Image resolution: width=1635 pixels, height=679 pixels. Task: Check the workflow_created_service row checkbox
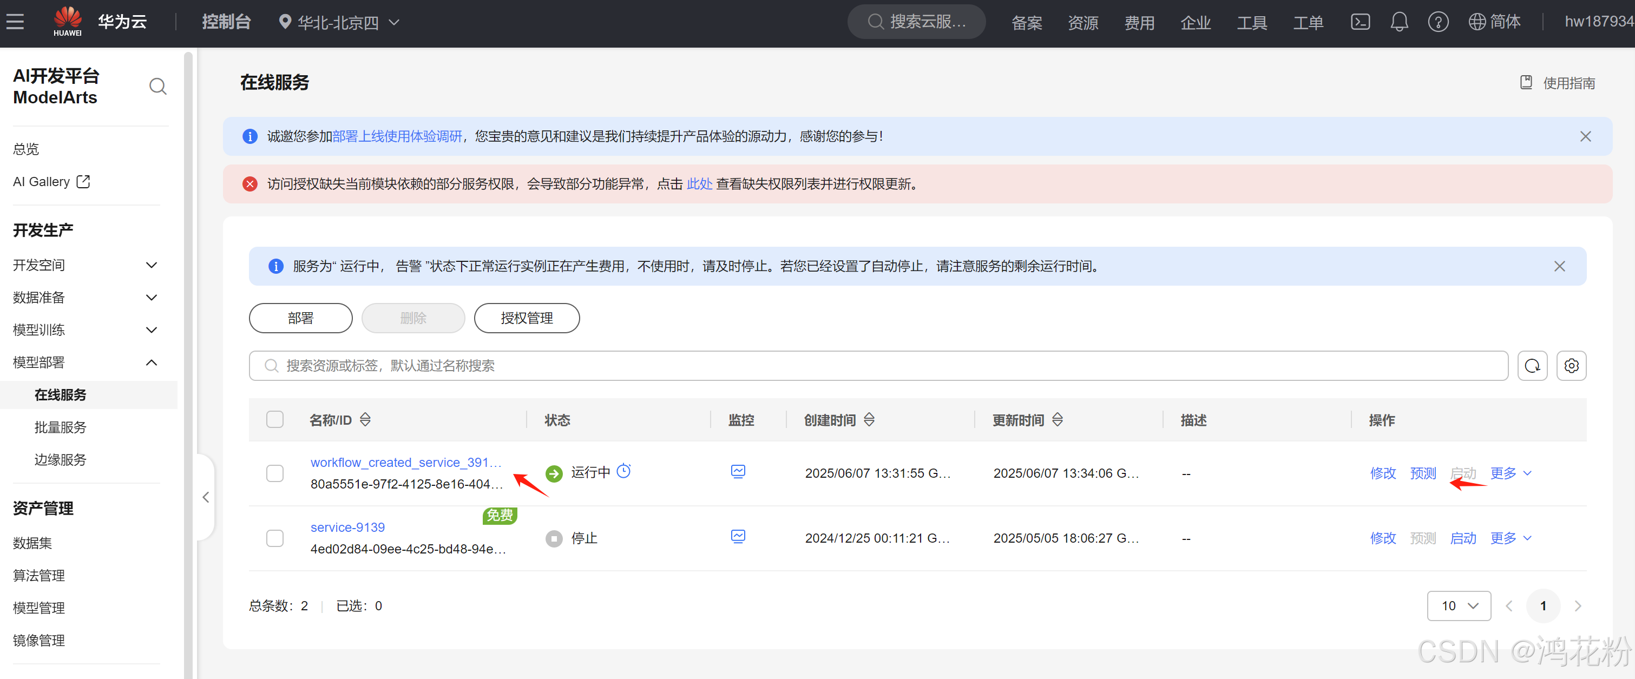(x=275, y=473)
